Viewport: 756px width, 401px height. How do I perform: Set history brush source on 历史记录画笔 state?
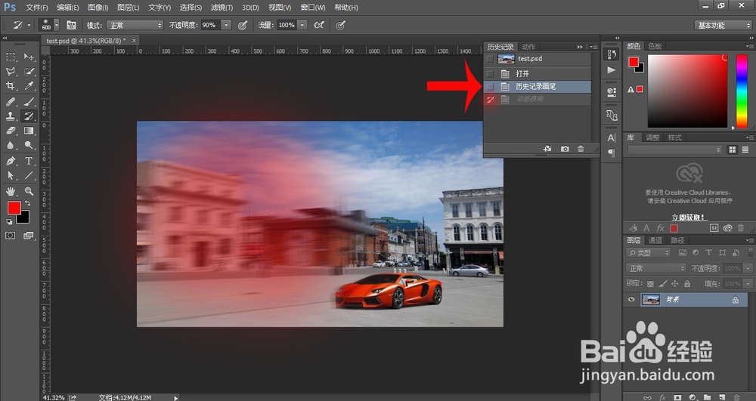(x=490, y=87)
